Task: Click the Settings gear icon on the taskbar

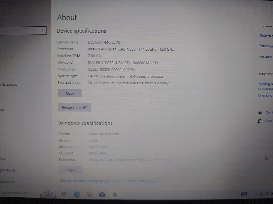Action: click(x=114, y=194)
